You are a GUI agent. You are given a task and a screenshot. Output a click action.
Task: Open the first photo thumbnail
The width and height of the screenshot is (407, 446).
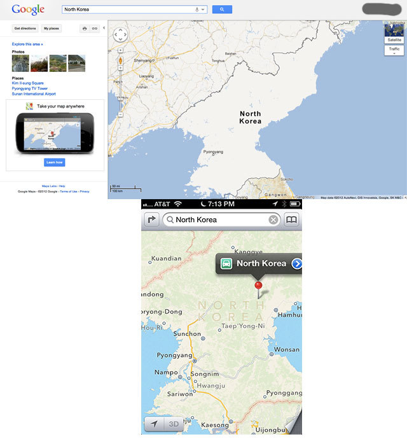coord(20,63)
